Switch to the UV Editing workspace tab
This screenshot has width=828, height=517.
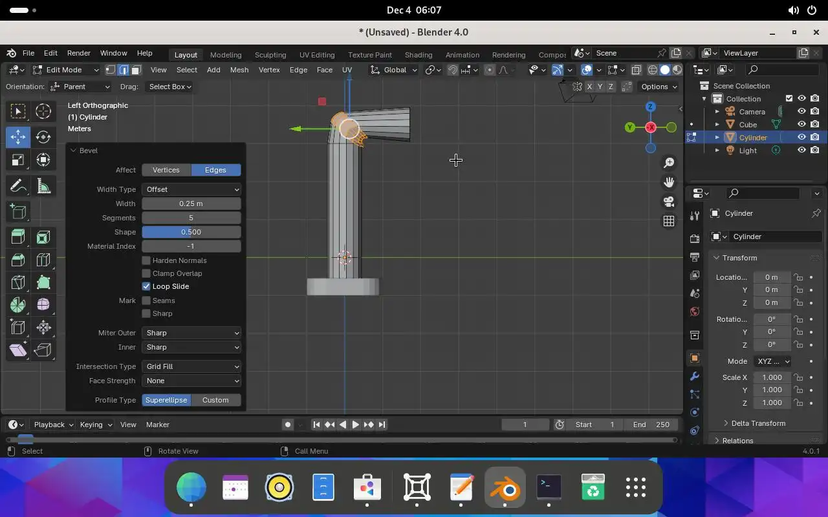[317, 55]
